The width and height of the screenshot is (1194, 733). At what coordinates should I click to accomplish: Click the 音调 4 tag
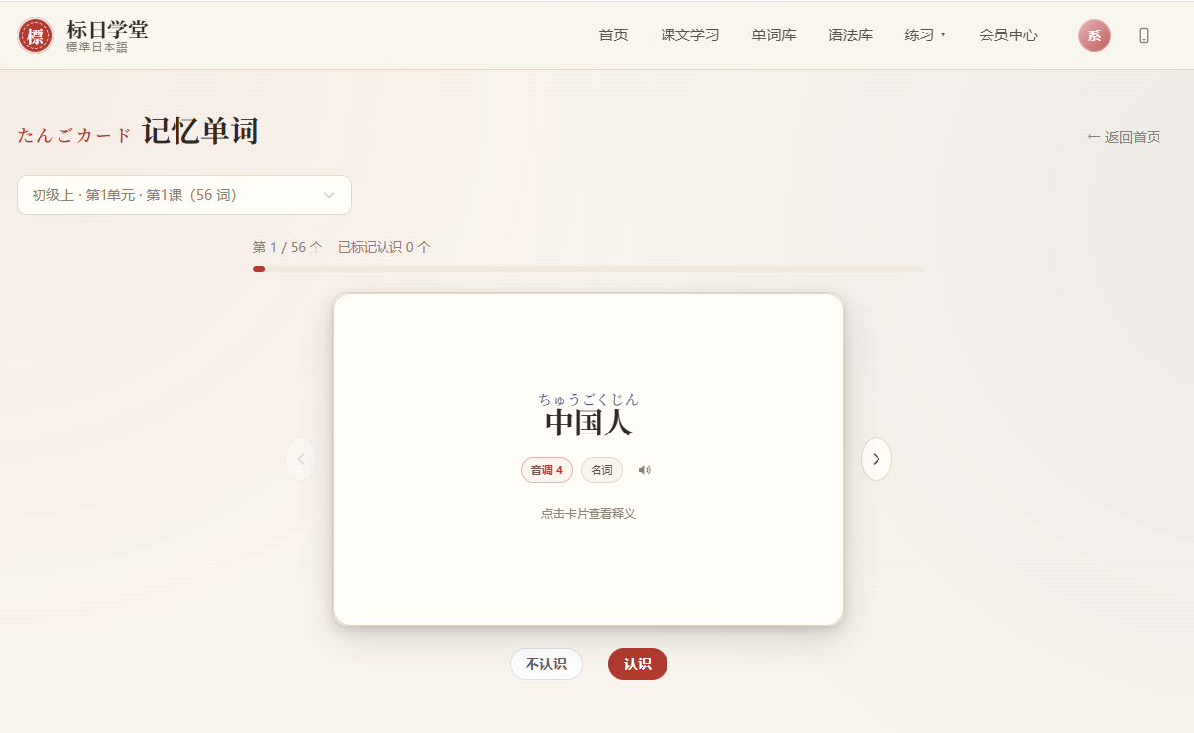point(546,470)
